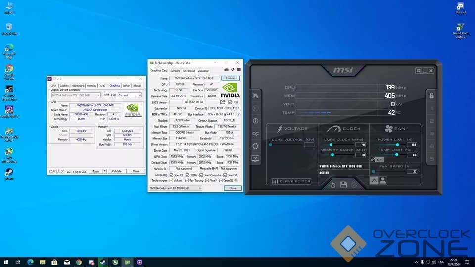Click the GPU-Z screenshot camera icon
The width and height of the screenshot is (475, 267).
click(227, 70)
